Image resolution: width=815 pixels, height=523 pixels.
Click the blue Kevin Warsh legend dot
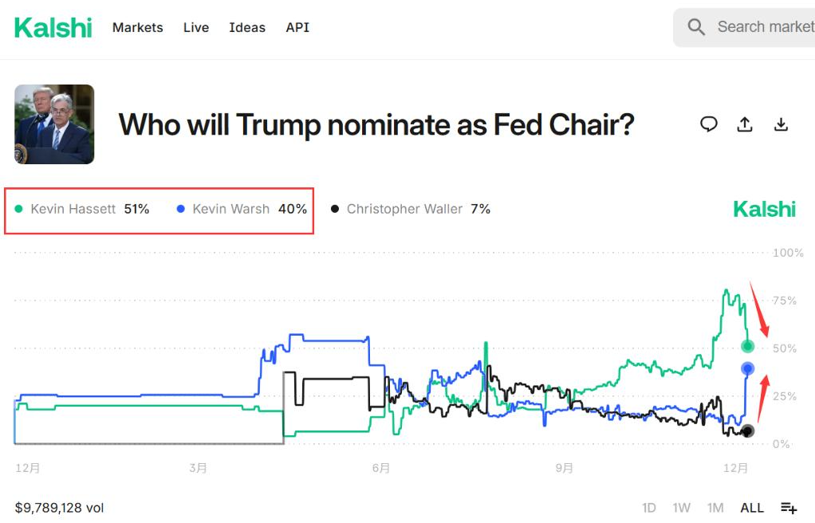[x=181, y=210]
